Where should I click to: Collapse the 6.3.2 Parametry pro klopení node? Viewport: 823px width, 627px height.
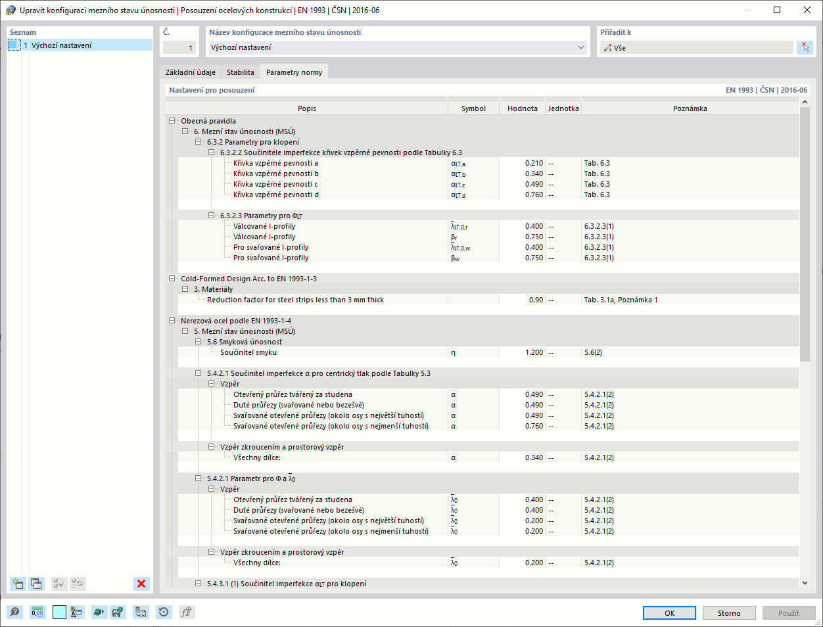(x=199, y=142)
